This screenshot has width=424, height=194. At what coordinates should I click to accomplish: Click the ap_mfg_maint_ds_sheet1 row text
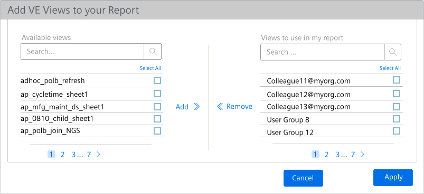[x=62, y=107]
